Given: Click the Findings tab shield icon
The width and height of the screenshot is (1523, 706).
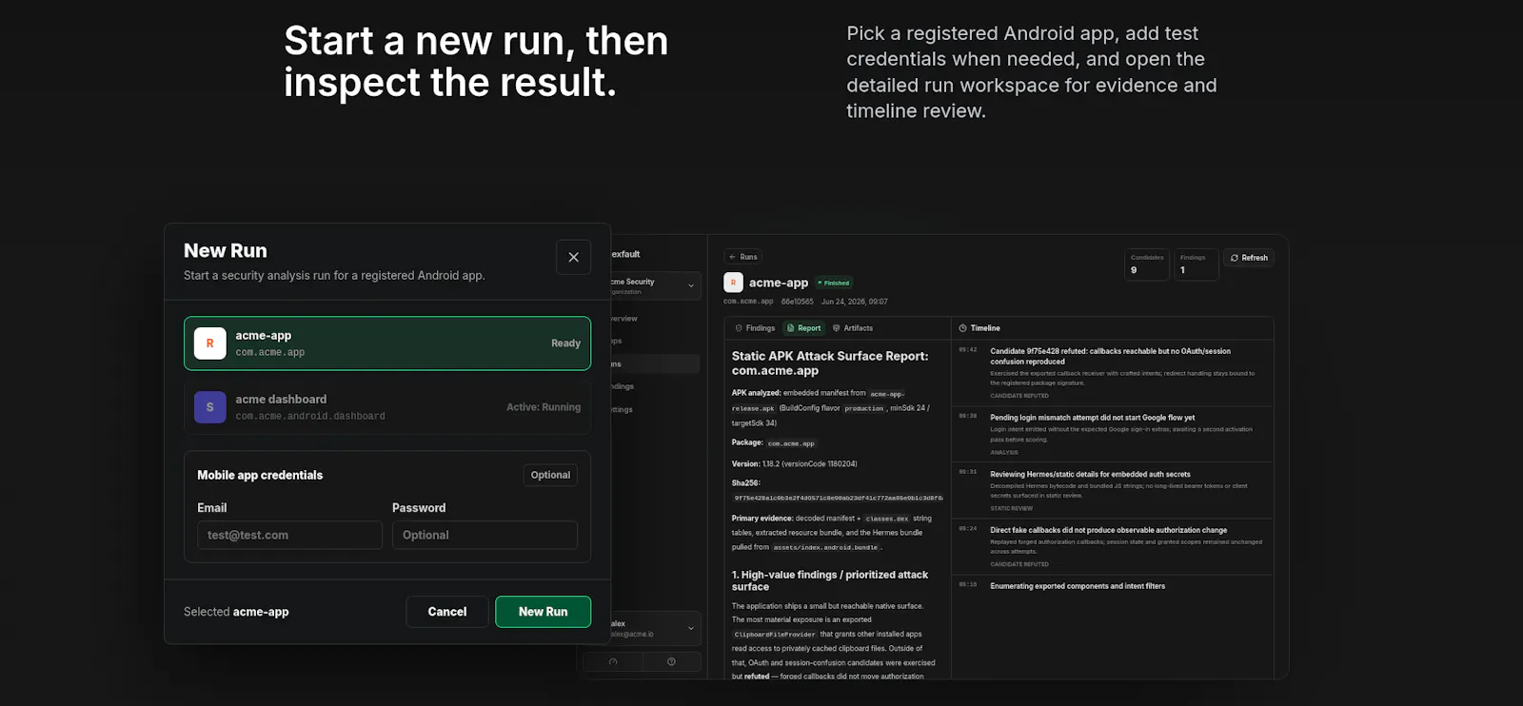Looking at the screenshot, I should [739, 328].
